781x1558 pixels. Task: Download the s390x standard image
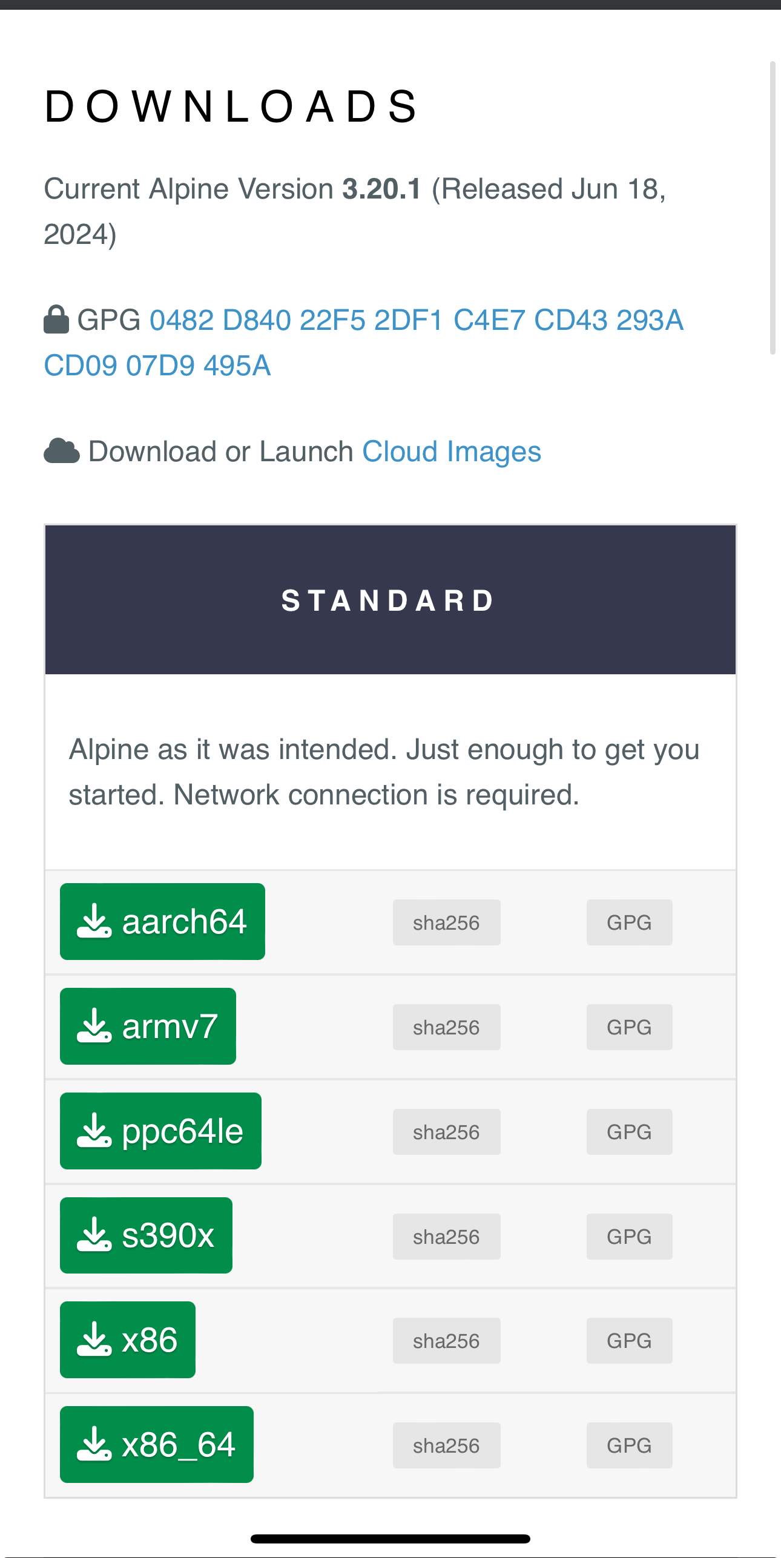[146, 1235]
